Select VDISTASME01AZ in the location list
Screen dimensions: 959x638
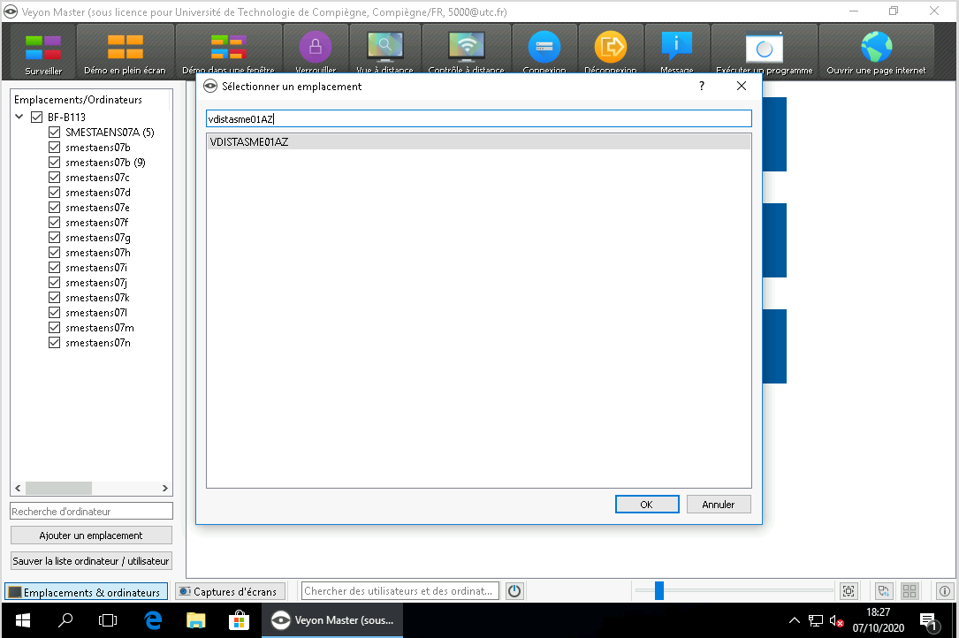pos(249,141)
